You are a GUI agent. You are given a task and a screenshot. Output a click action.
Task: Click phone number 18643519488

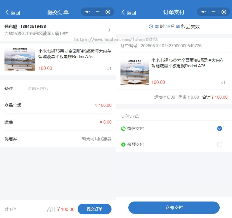[x=33, y=27]
